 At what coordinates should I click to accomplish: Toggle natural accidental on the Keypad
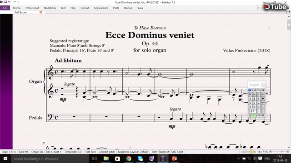click(x=250, y=99)
